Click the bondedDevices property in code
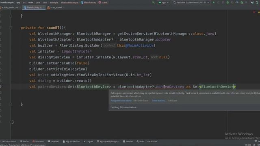The width and height of the screenshot is (260, 146). (x=170, y=87)
